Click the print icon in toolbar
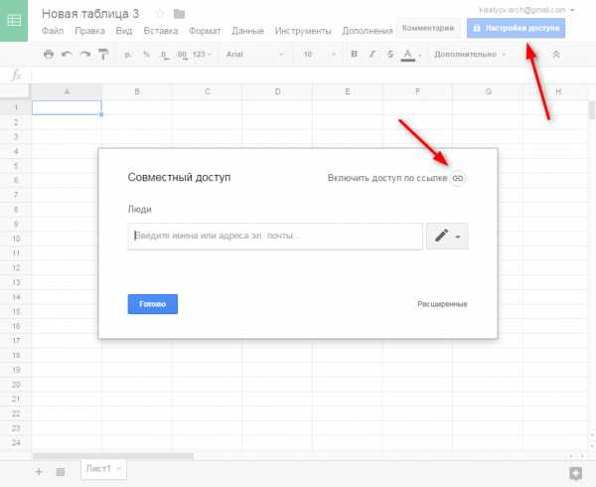Screen dimensions: 596x487 [x=49, y=55]
